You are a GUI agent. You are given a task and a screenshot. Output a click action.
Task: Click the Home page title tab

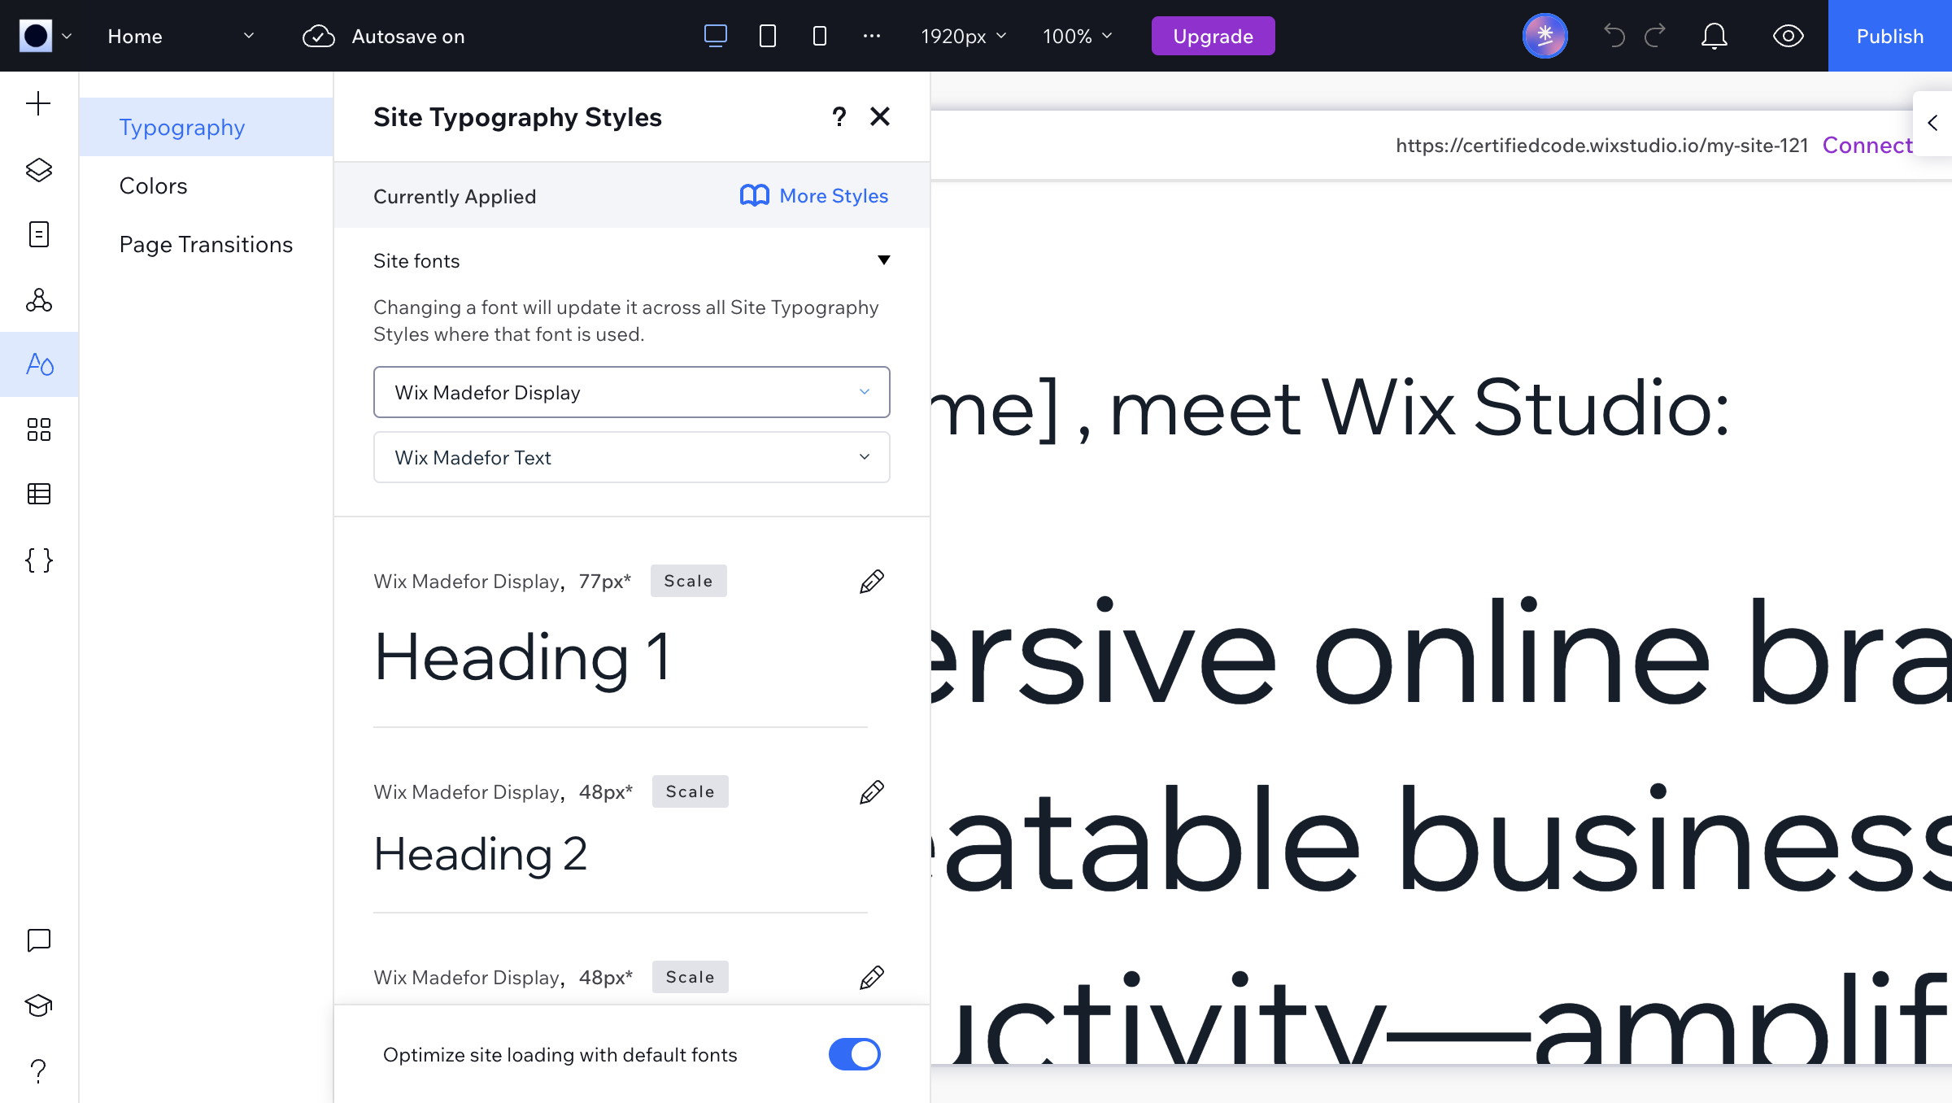click(134, 36)
